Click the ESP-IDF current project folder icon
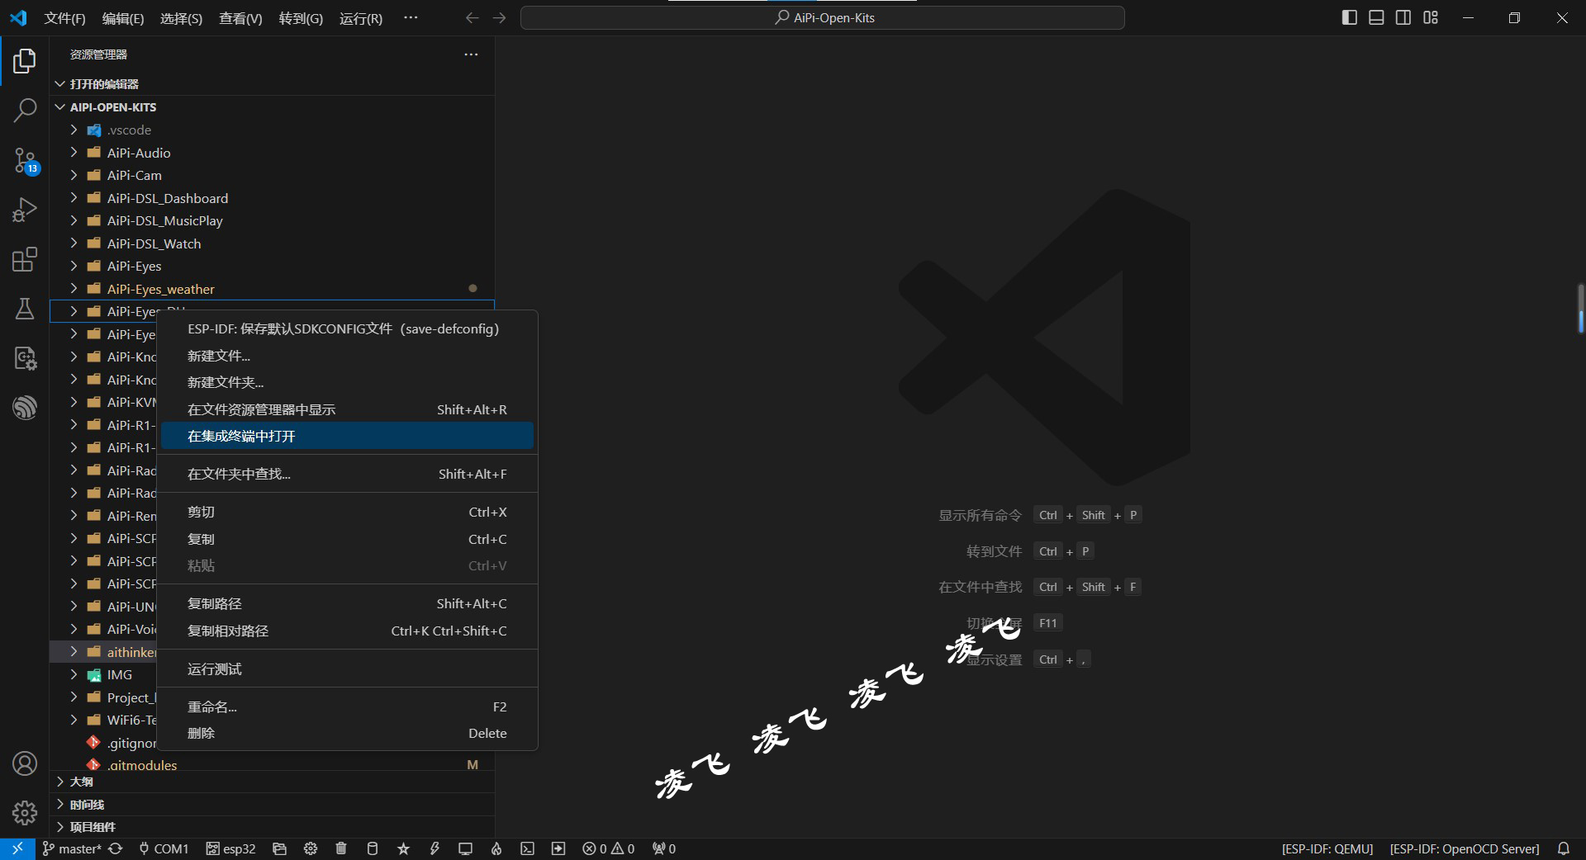 tap(279, 848)
